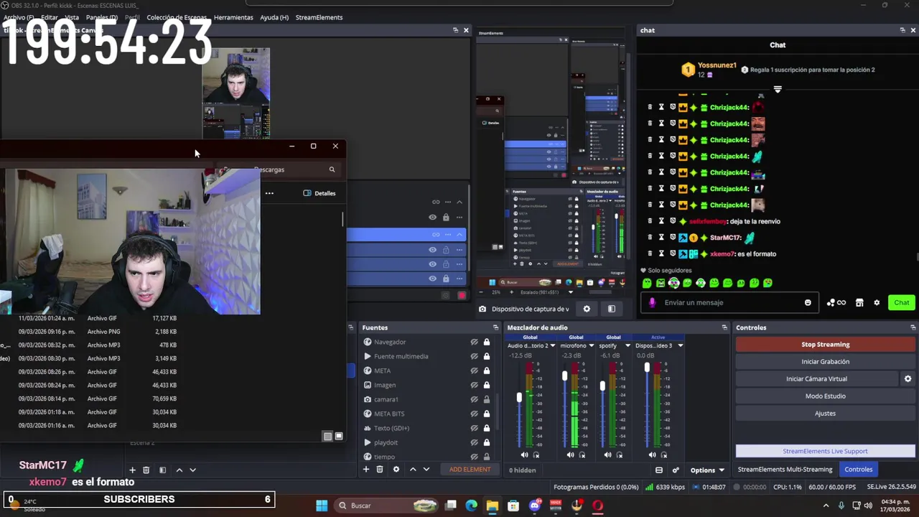Screen dimensions: 919x517
Task: Open microfono channel dropdown arrow
Action: coord(591,345)
